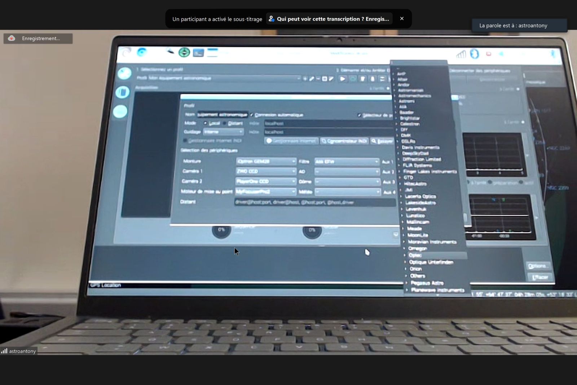Image resolution: width=577 pixels, height=385 pixels.
Task: Toggle the Connexion automatique checkbox
Action: point(252,115)
